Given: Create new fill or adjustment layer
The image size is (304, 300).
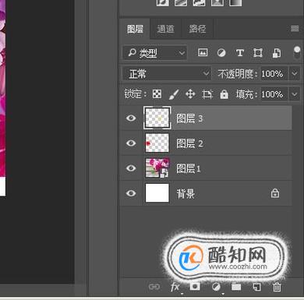Looking at the screenshot, I should click(x=216, y=287).
